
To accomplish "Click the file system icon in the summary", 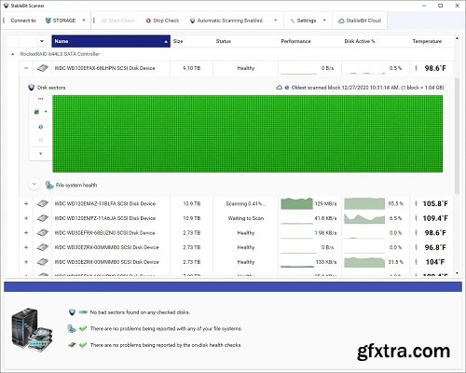I will coord(72,328).
